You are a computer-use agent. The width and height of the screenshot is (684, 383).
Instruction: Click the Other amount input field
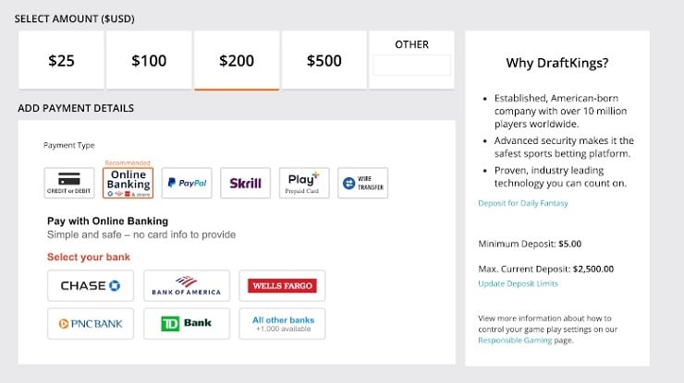click(x=411, y=66)
